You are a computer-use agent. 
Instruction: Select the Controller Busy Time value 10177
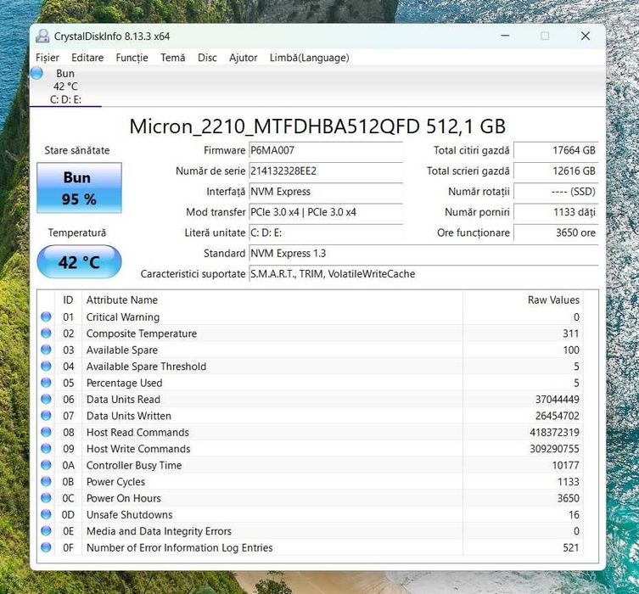coord(566,465)
